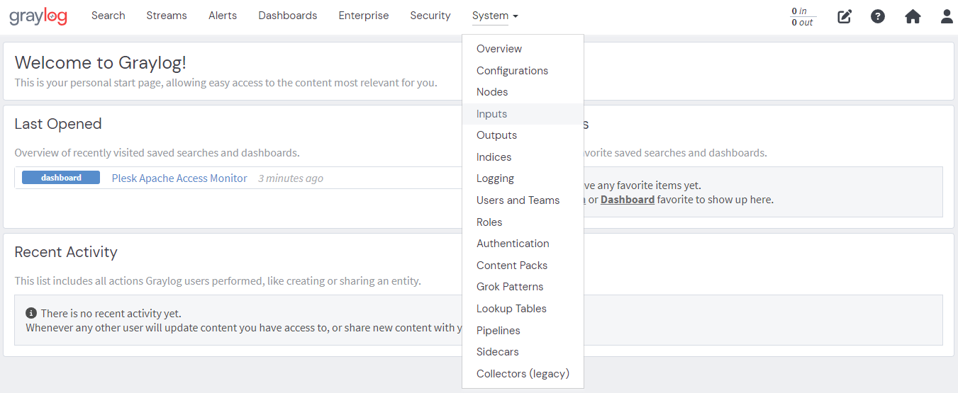
Task: Collapse the System dropdown menu
Action: coord(495,16)
